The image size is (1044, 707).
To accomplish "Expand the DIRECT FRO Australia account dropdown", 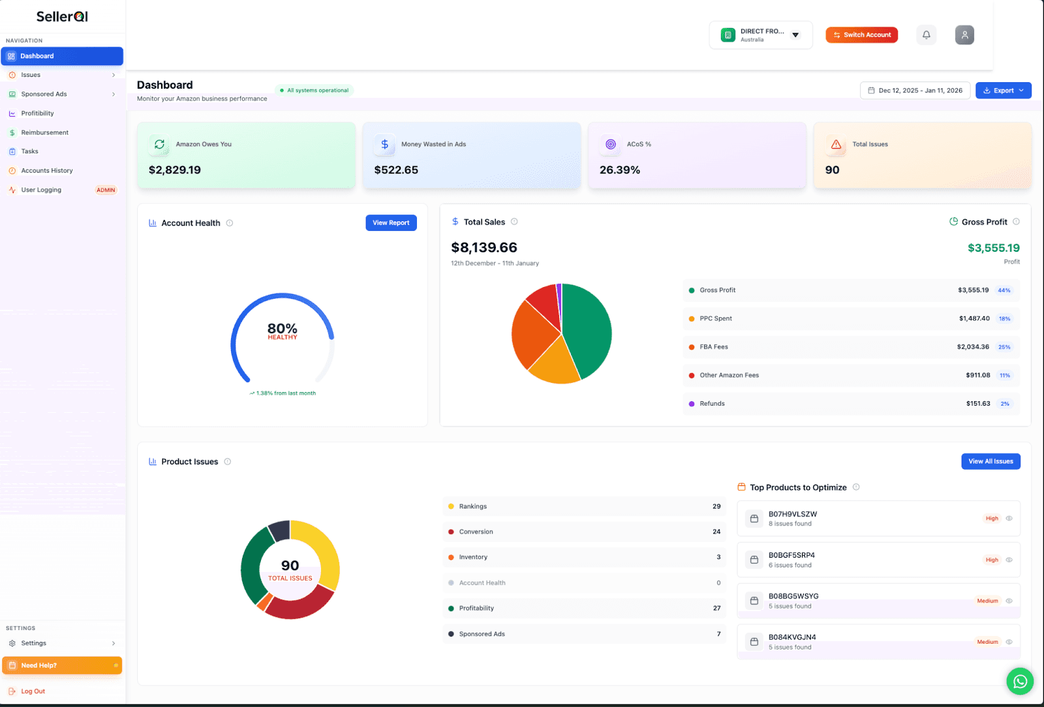I will pos(795,35).
